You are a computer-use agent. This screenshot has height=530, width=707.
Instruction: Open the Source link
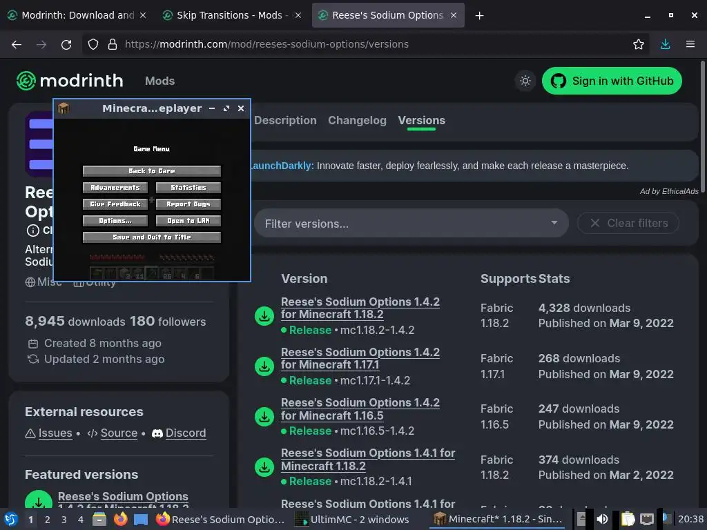pyautogui.click(x=119, y=433)
